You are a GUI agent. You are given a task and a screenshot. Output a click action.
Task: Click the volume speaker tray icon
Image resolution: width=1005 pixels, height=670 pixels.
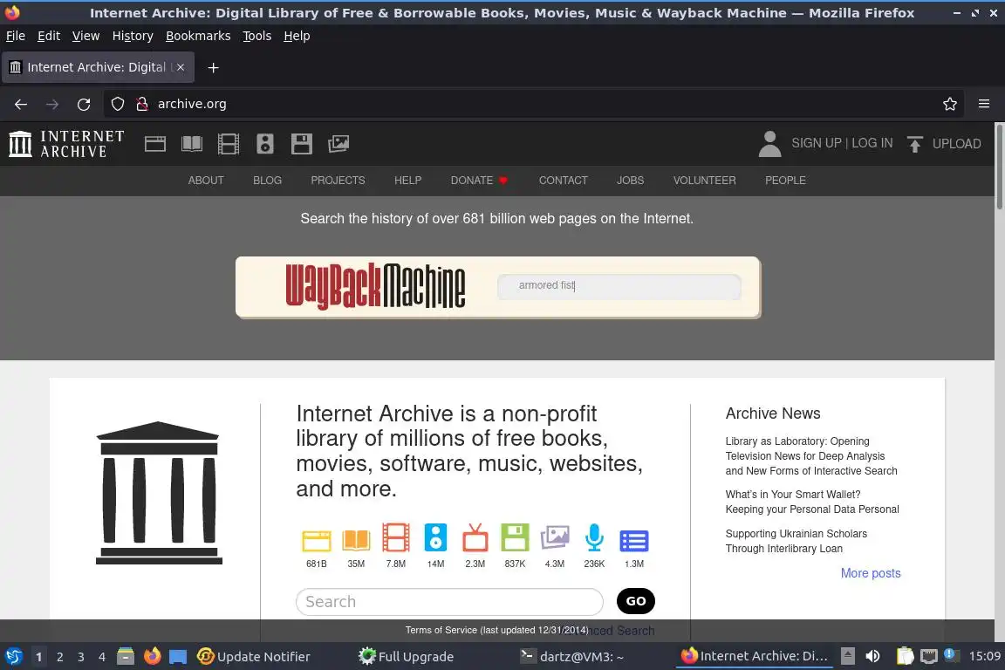872,657
